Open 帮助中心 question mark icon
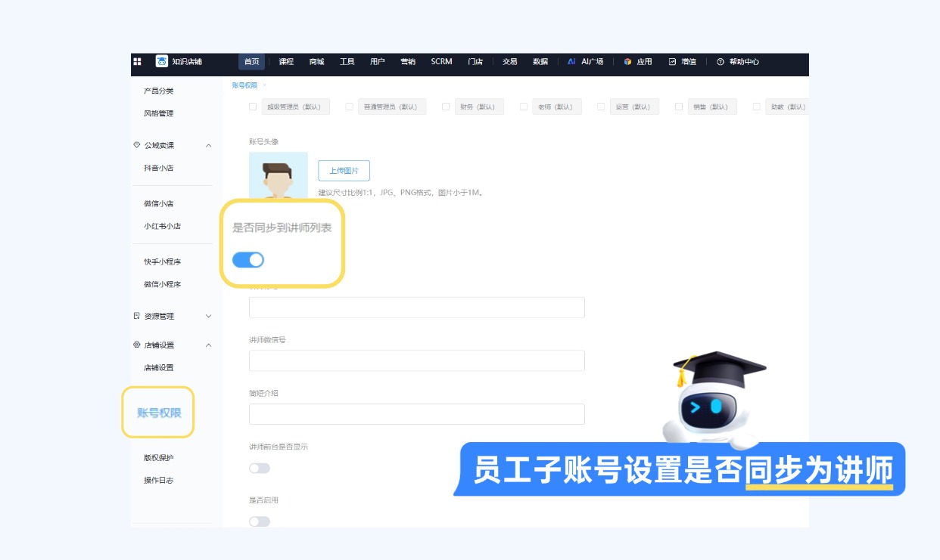The image size is (940, 560). click(721, 62)
